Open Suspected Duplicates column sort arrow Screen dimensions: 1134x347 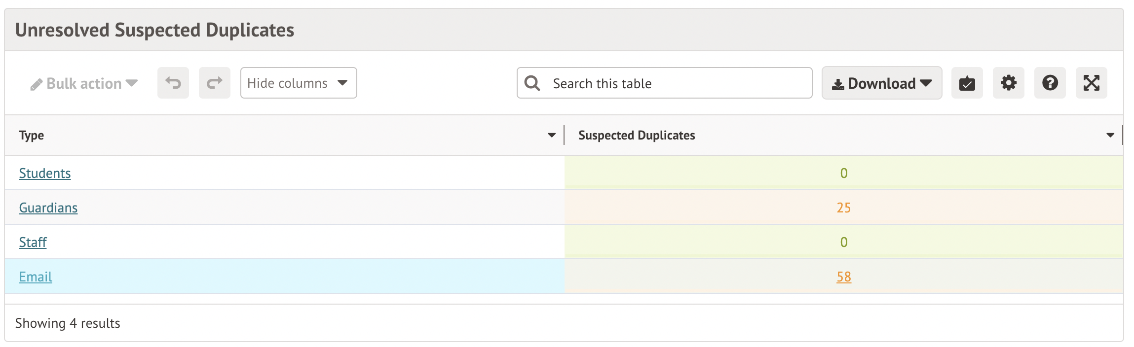[1110, 135]
